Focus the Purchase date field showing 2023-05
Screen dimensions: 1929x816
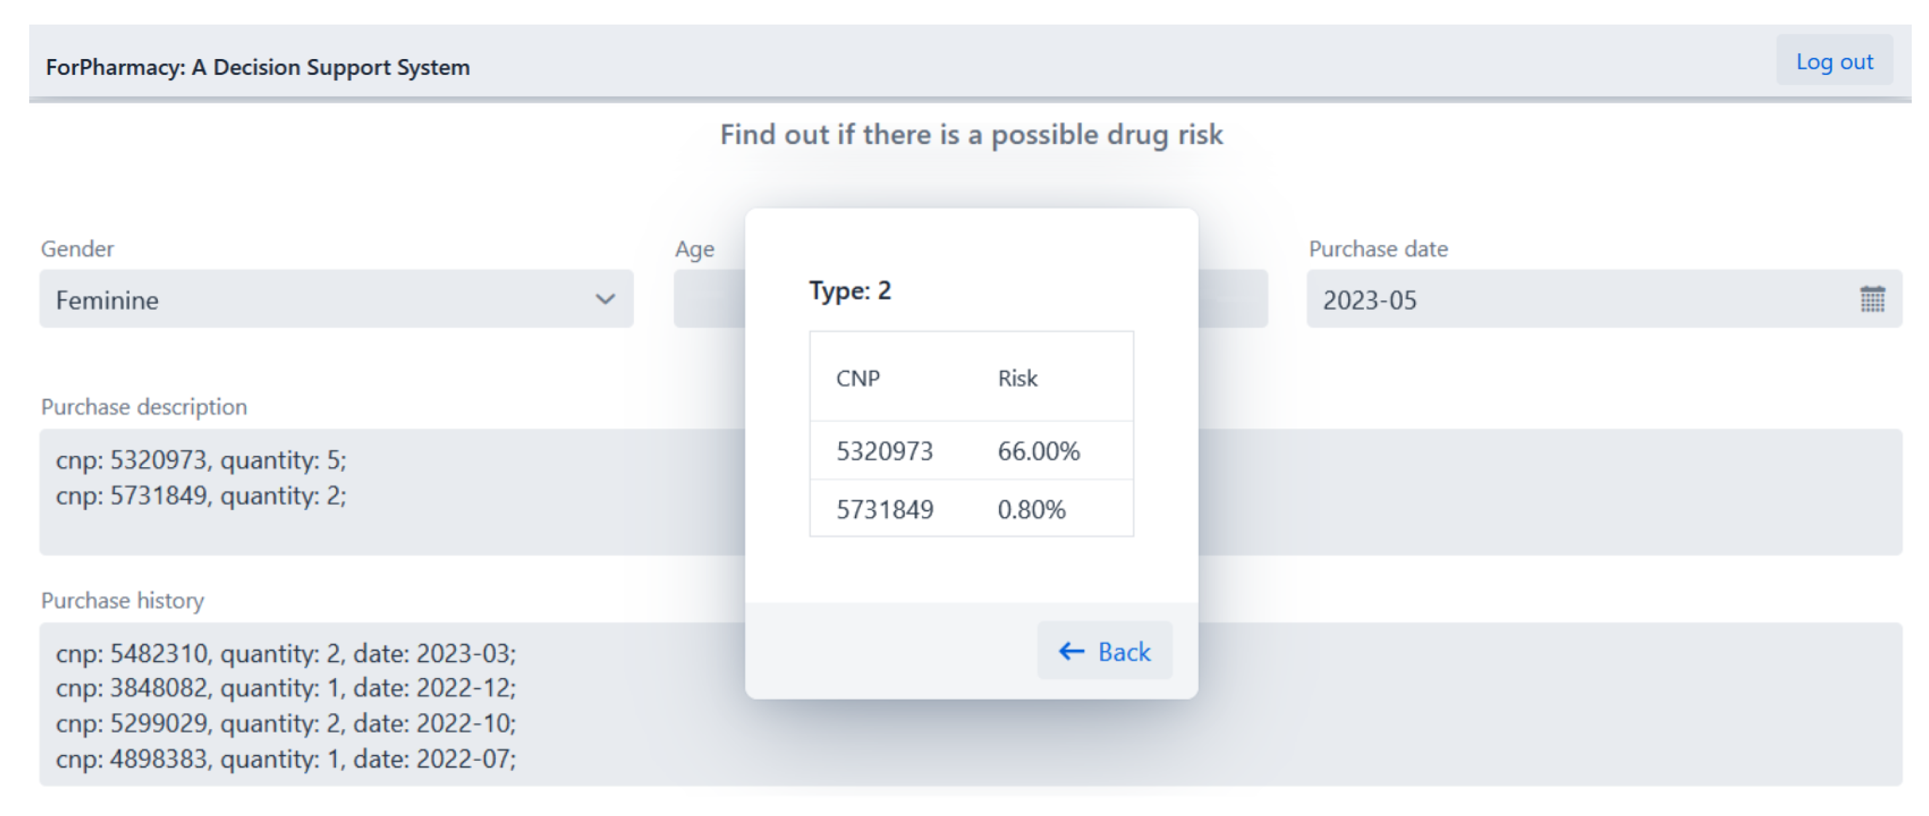point(1573,299)
